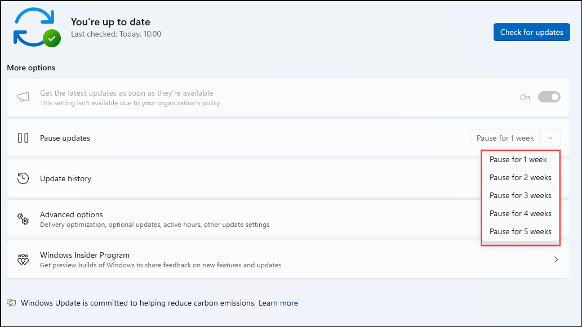The height and width of the screenshot is (327, 582).
Task: Click the megaphone icon for latest updates
Action: [x=23, y=97]
